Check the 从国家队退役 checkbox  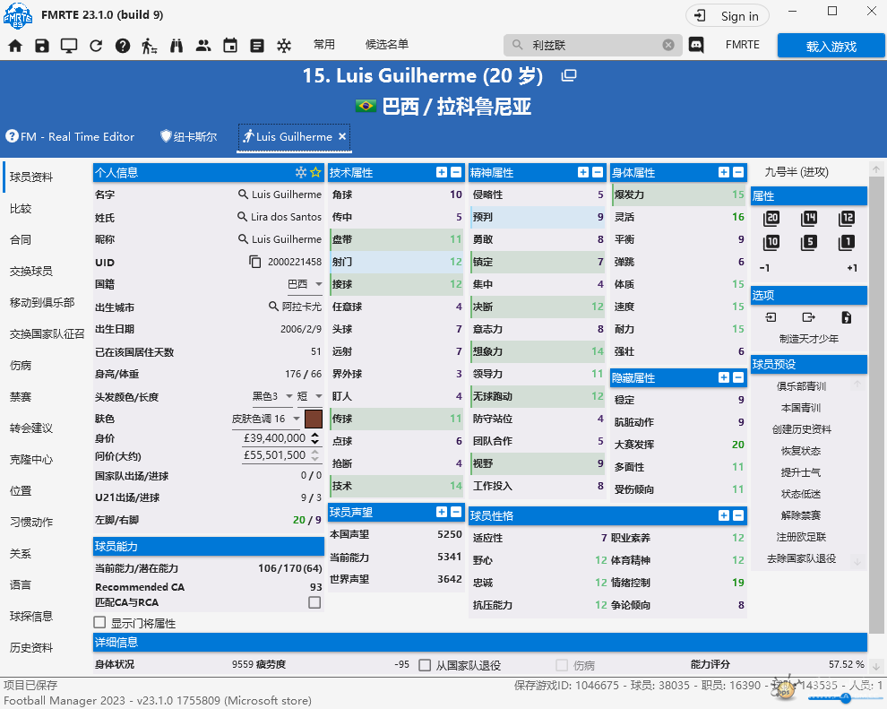[x=426, y=665]
